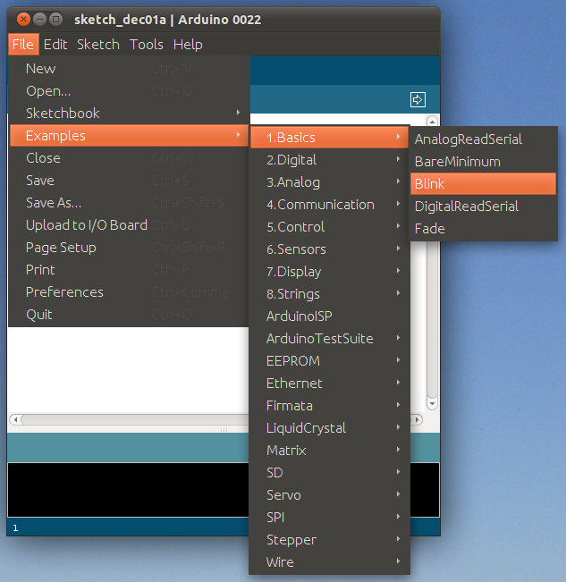The image size is (566, 582).
Task: Click the tab menu arrow icon
Action: click(x=418, y=99)
